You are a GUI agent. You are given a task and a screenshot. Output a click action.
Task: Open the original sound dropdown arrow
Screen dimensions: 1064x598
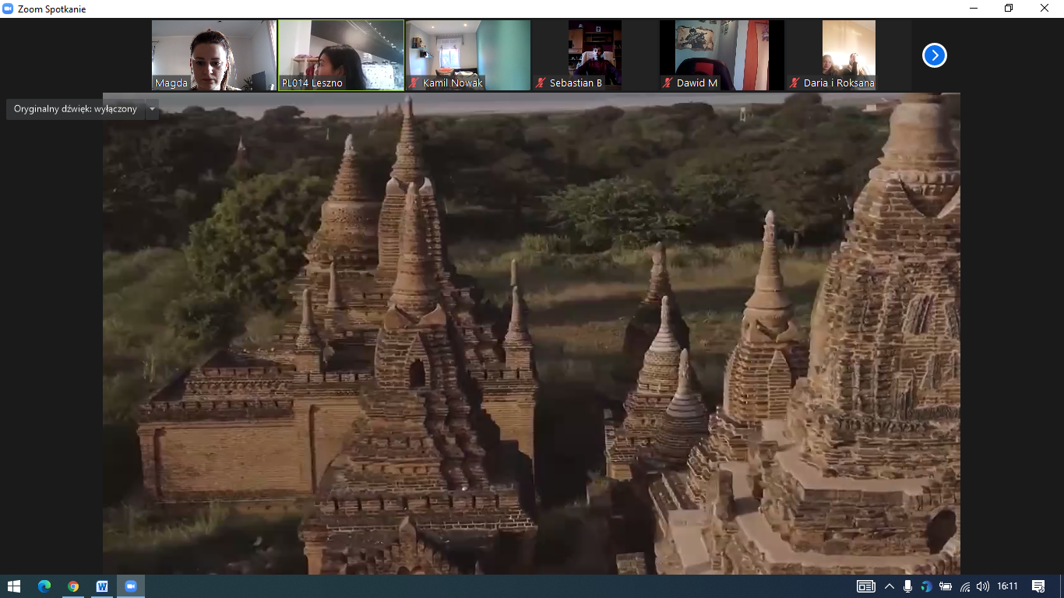(153, 110)
